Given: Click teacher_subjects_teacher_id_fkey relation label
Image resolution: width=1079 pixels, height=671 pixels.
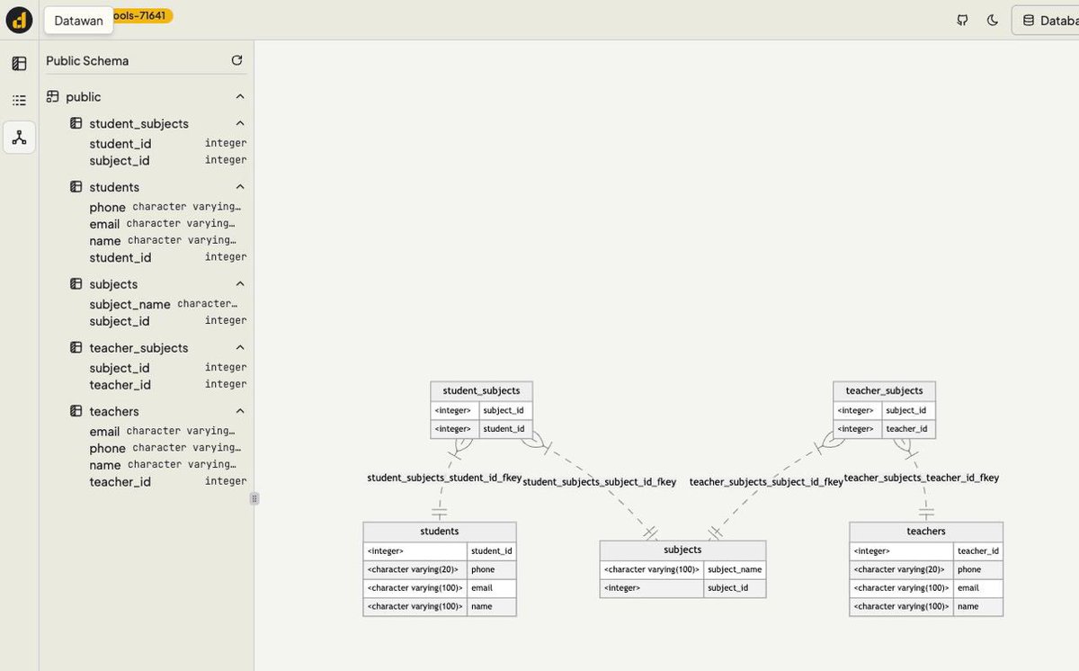Looking at the screenshot, I should tap(922, 478).
